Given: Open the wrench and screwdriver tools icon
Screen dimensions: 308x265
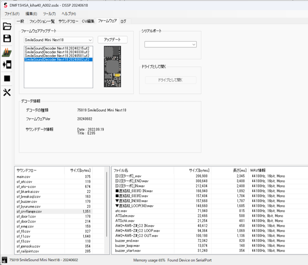Looking at the screenshot, I should pos(7,92).
